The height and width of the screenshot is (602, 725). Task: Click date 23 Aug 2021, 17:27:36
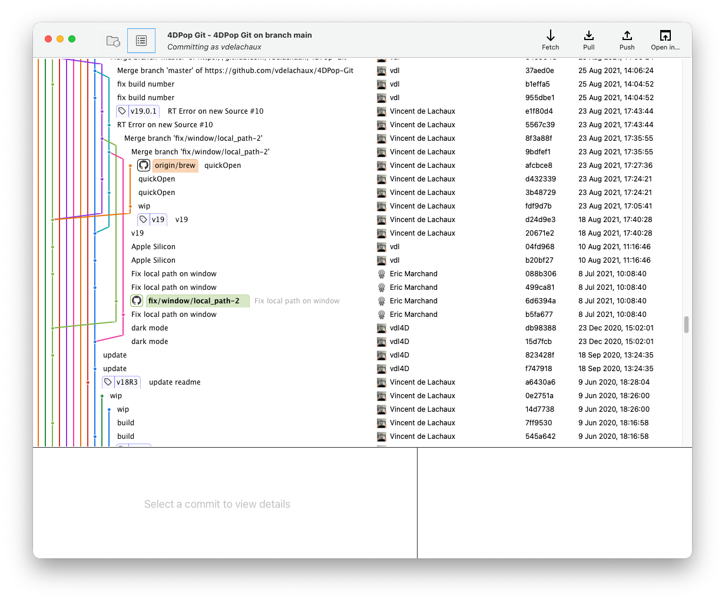click(x=615, y=166)
